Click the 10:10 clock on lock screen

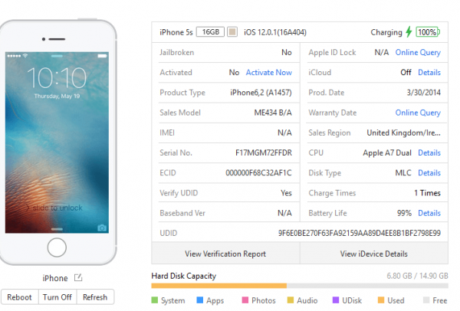[57, 77]
